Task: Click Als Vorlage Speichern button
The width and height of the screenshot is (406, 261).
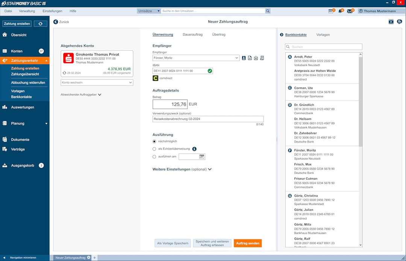Action: coord(173,243)
